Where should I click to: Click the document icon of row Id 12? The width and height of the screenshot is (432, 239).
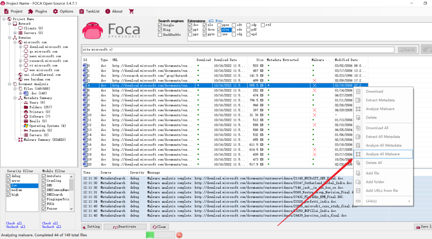[85, 125]
